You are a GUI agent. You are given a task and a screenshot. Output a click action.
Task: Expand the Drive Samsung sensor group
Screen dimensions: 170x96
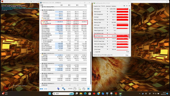click(x=40, y=7)
